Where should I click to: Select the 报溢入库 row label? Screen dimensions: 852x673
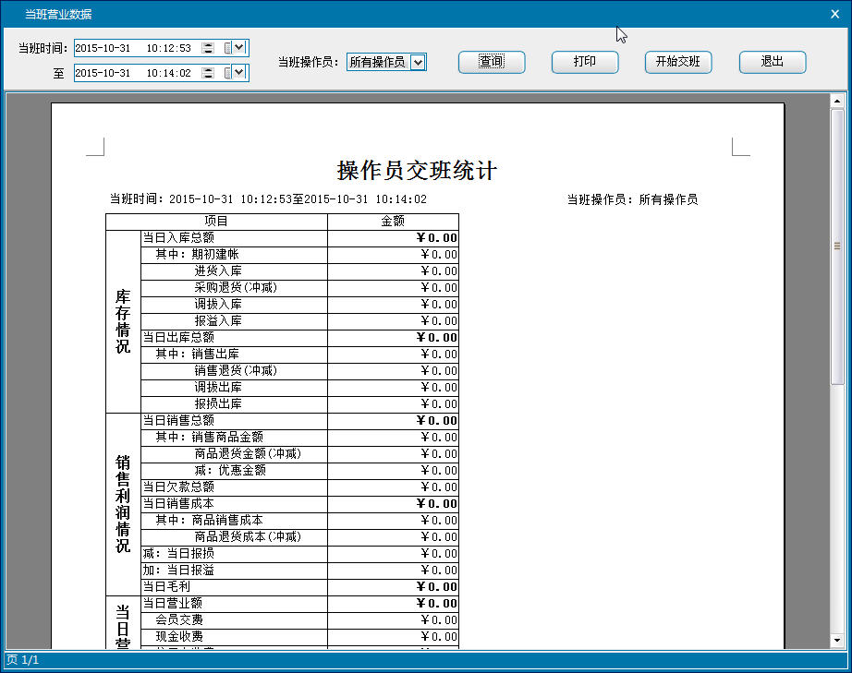point(218,320)
